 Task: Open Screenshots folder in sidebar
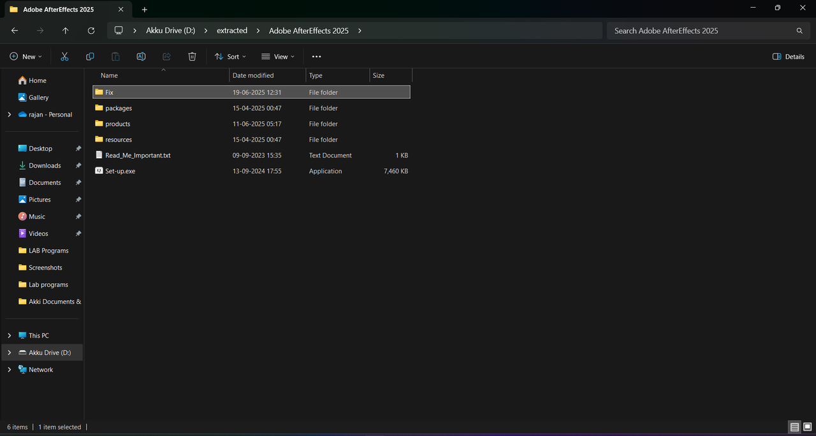[x=45, y=268]
